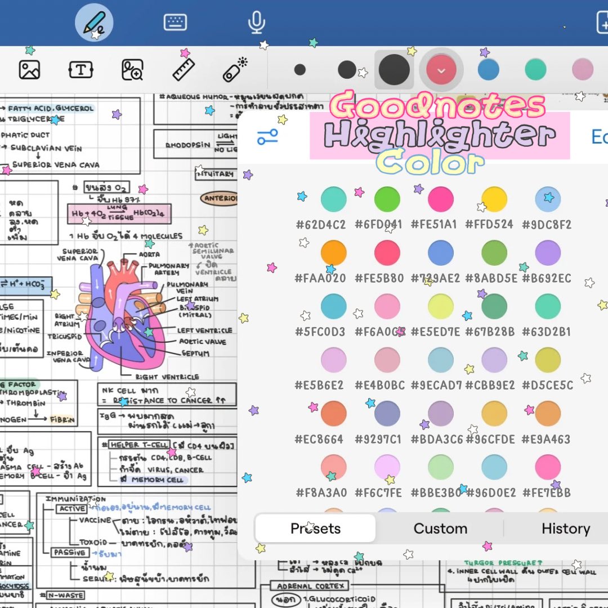The image size is (608, 608).
Task: Open color panel settings sliders icon
Action: click(x=267, y=137)
